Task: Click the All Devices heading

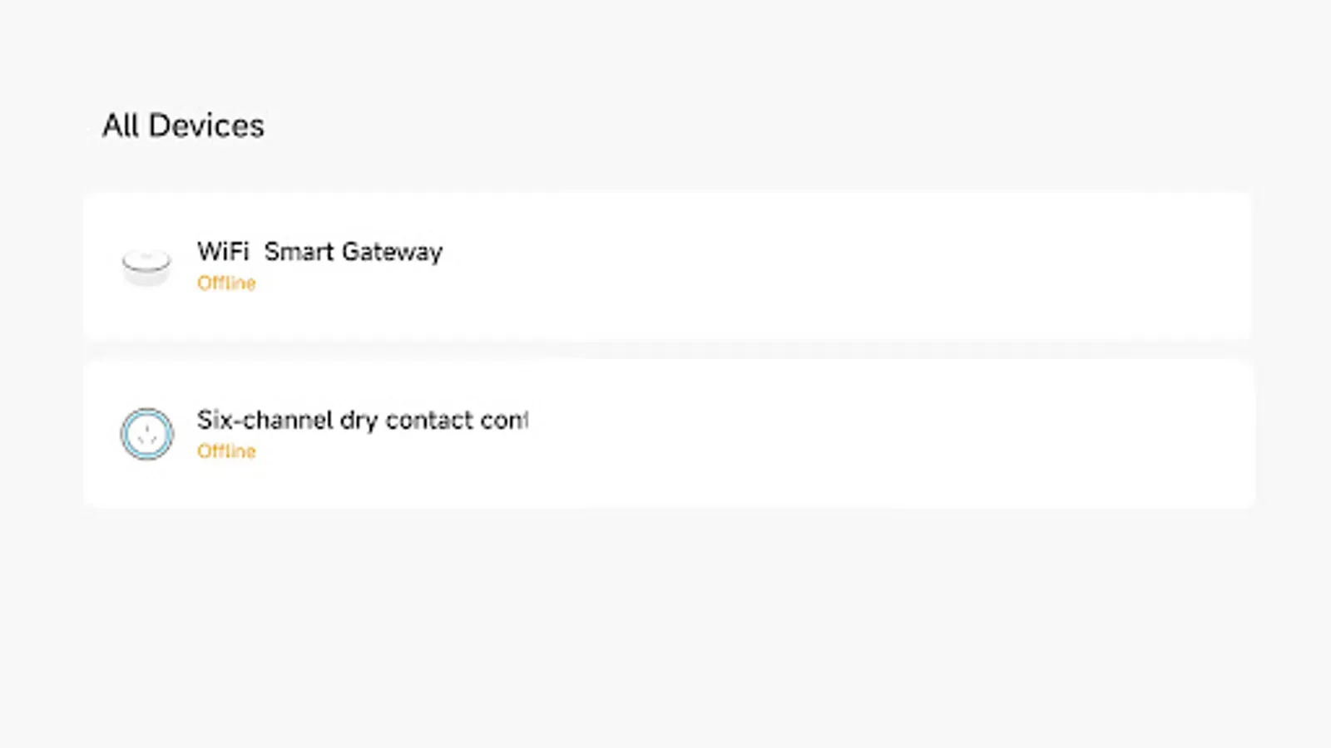Action: [x=183, y=125]
